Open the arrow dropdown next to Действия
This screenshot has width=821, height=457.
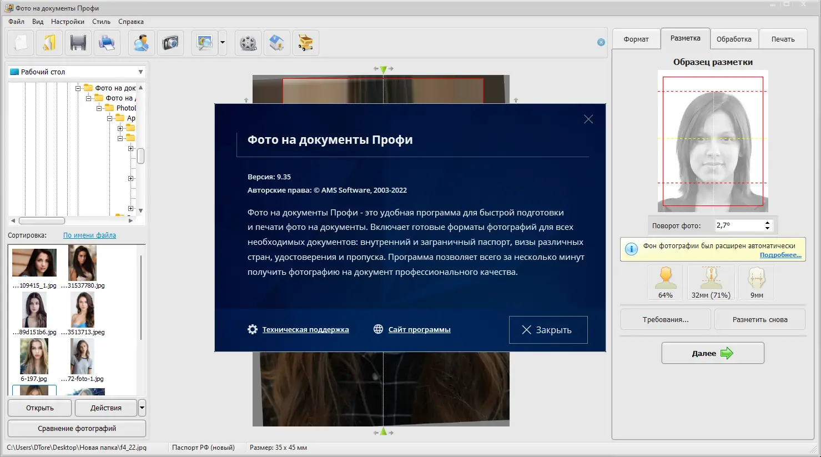pos(142,408)
